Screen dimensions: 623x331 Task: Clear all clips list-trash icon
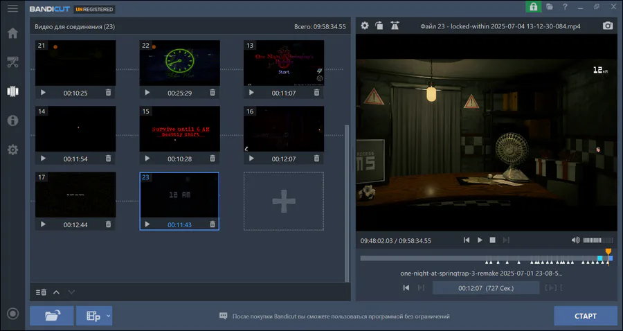click(41, 292)
